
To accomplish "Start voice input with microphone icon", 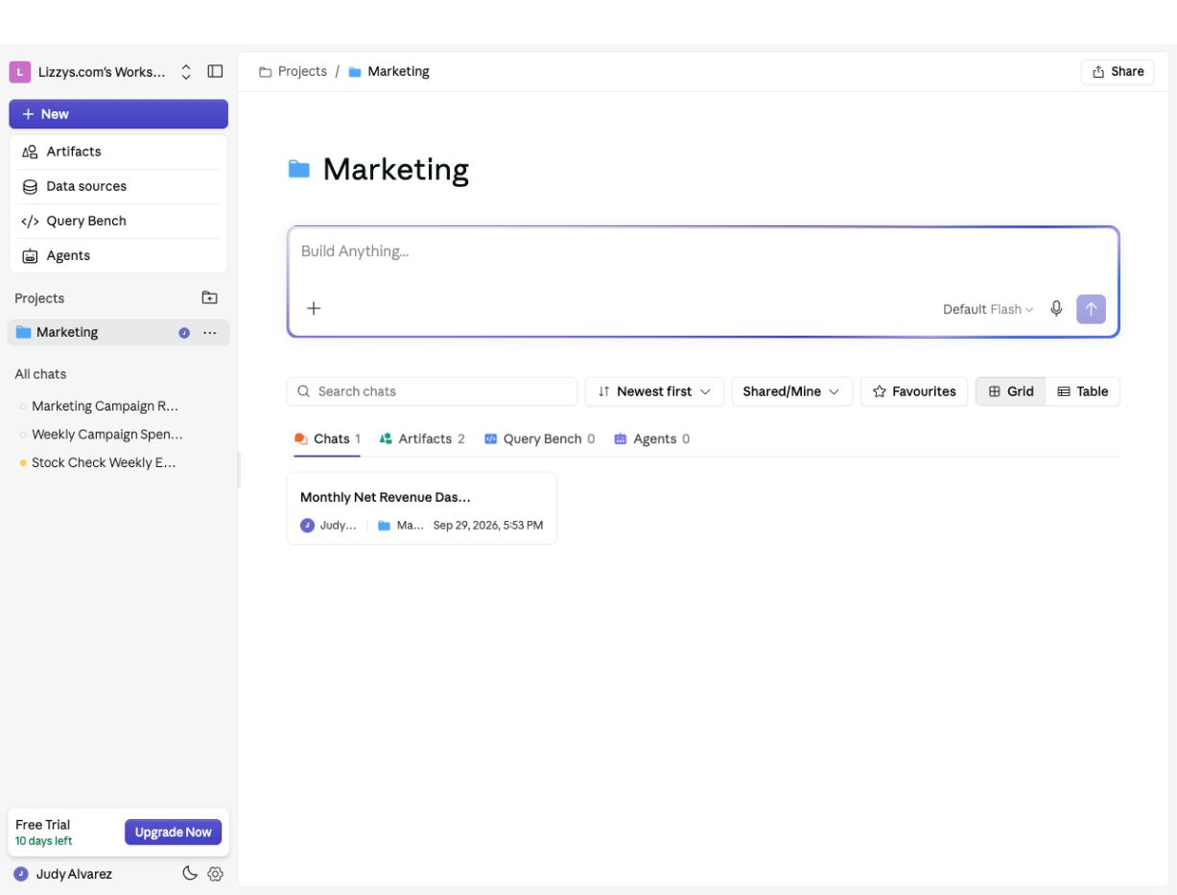I will coord(1056,309).
